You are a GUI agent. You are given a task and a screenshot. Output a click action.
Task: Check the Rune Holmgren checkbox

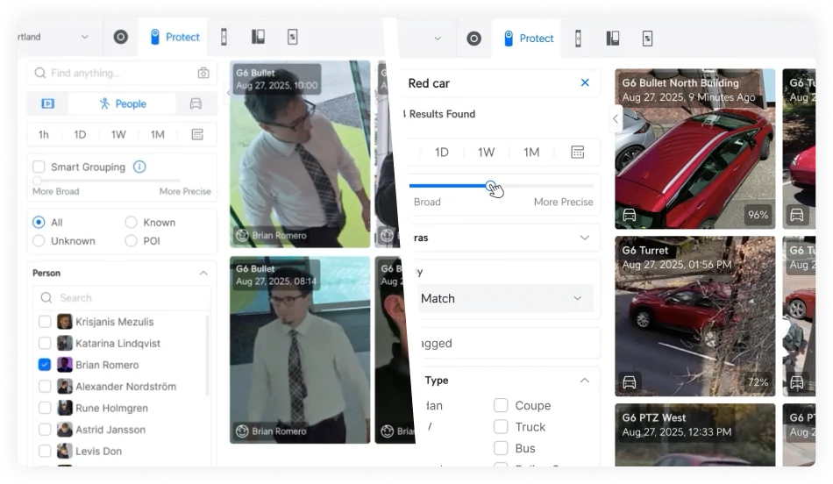45,408
